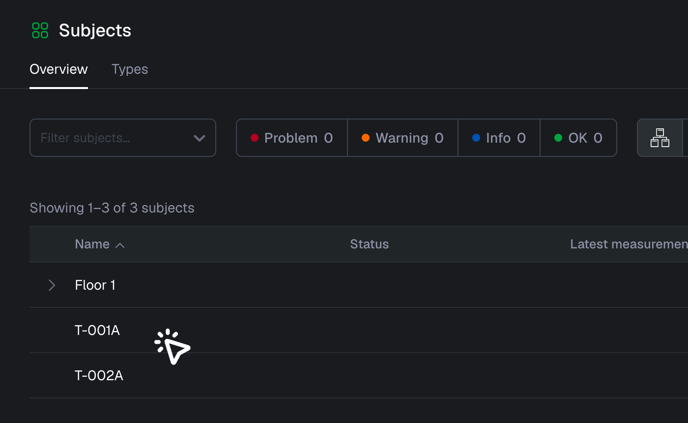Open subject T-001A

click(x=97, y=331)
